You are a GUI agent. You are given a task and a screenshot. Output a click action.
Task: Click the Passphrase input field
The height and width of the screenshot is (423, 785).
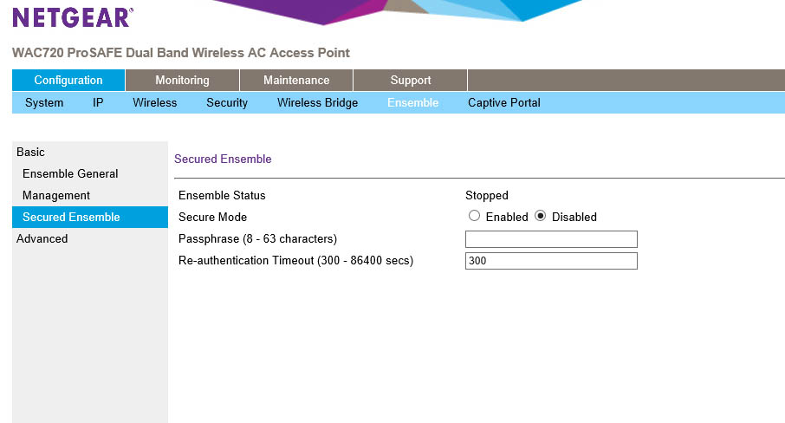coord(551,239)
